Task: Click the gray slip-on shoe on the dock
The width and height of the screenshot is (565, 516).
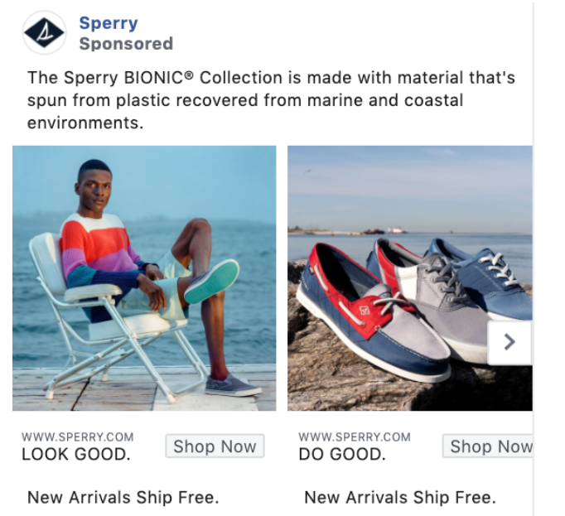Action: 232,386
